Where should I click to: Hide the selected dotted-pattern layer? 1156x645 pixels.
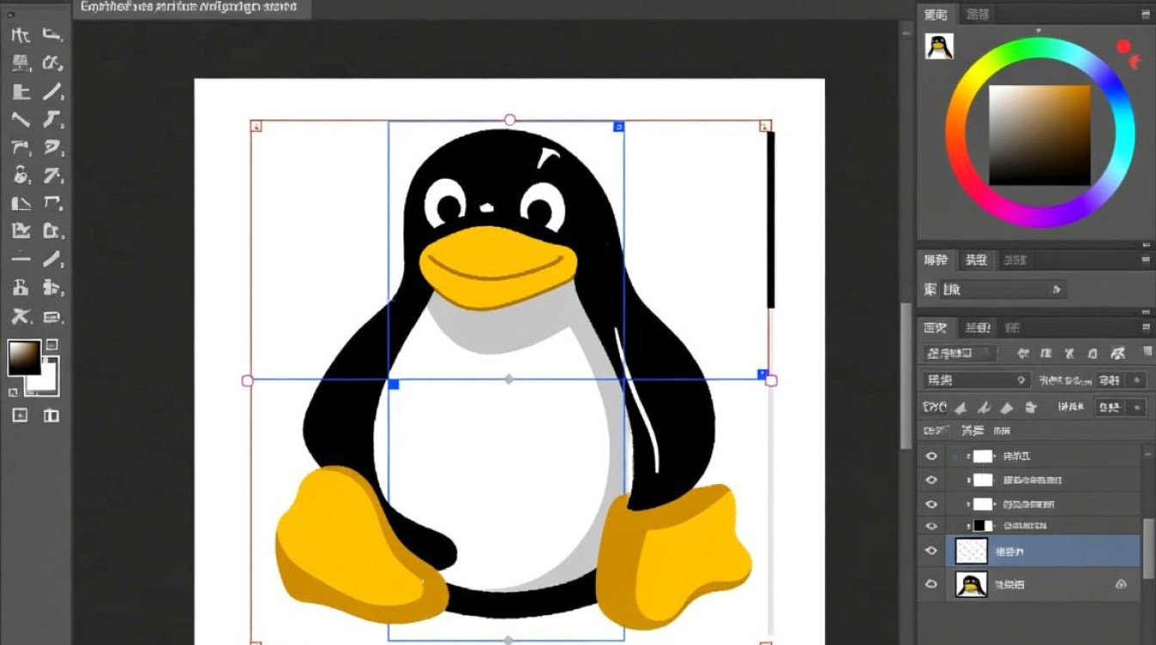(x=931, y=550)
